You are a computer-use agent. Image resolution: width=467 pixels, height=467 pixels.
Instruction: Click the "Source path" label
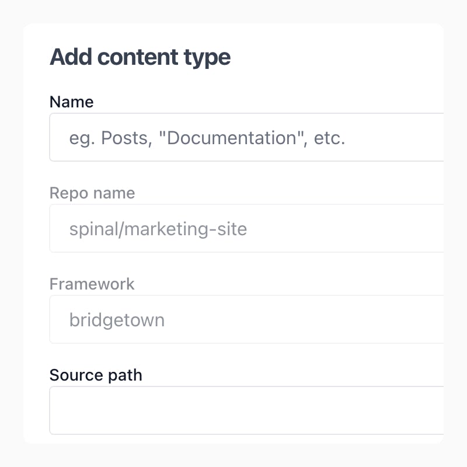(x=96, y=375)
